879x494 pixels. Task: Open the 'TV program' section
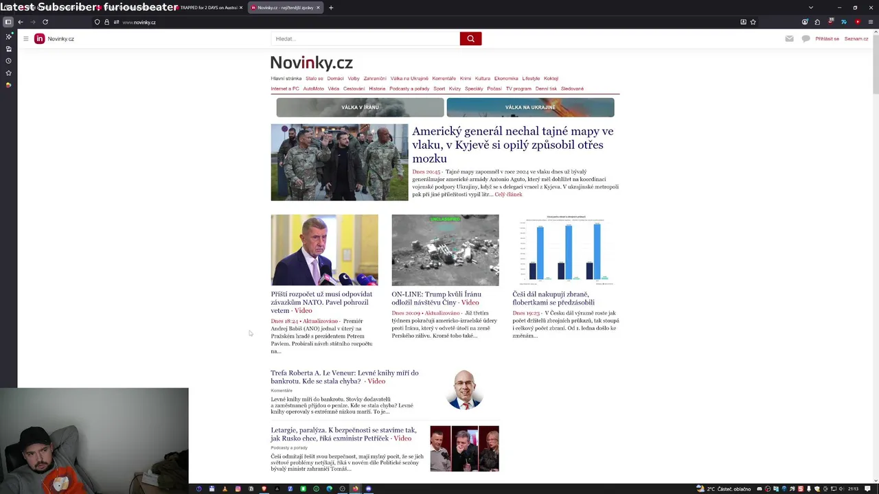click(x=518, y=89)
